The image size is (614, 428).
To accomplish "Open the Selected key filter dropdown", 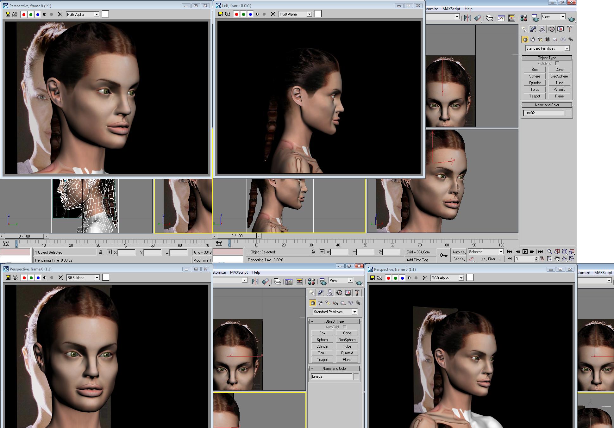I will coord(501,252).
